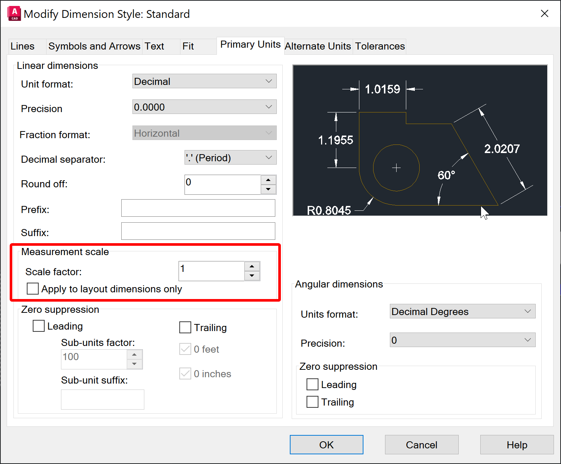Click the AutoCAD logo icon in title bar

click(13, 13)
